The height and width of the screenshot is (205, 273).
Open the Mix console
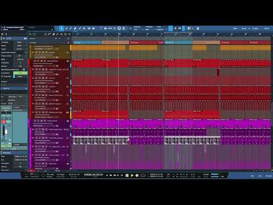pyautogui.click(x=260, y=176)
